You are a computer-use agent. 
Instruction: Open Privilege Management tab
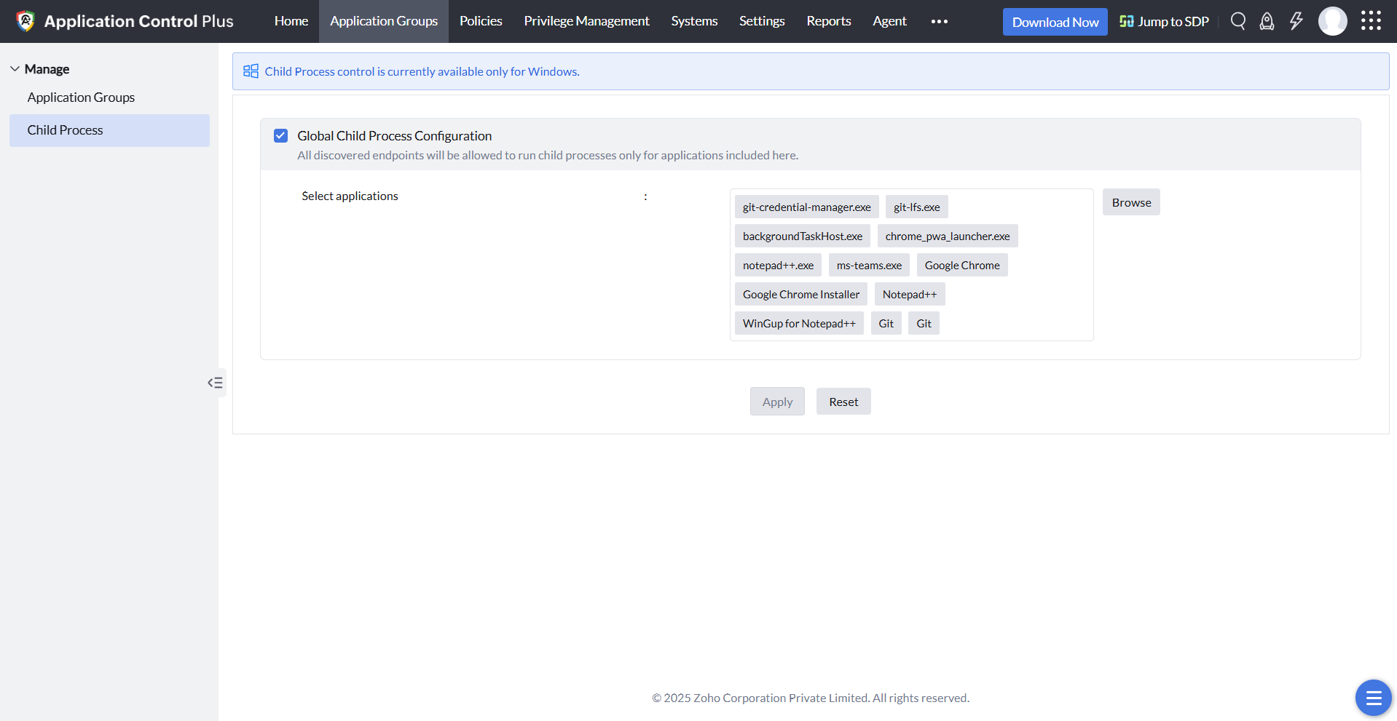586,21
